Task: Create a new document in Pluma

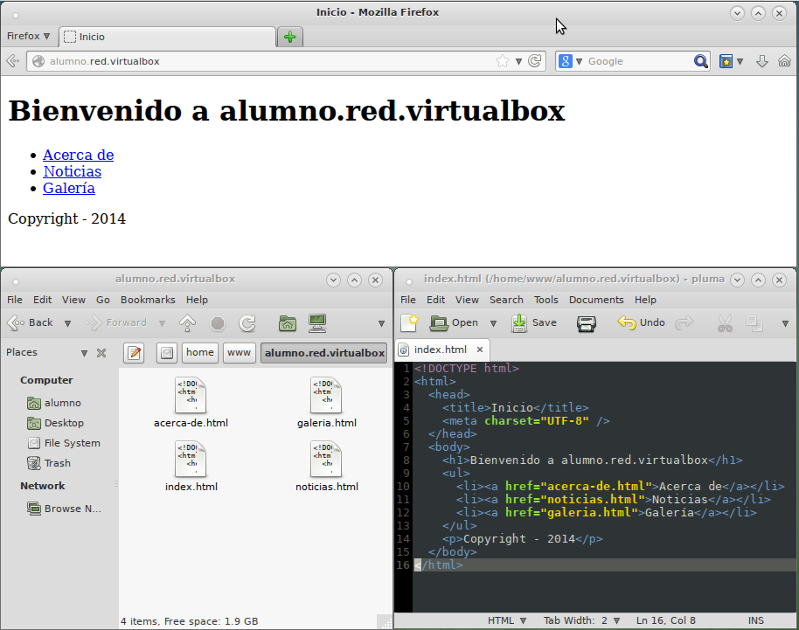Action: click(409, 322)
